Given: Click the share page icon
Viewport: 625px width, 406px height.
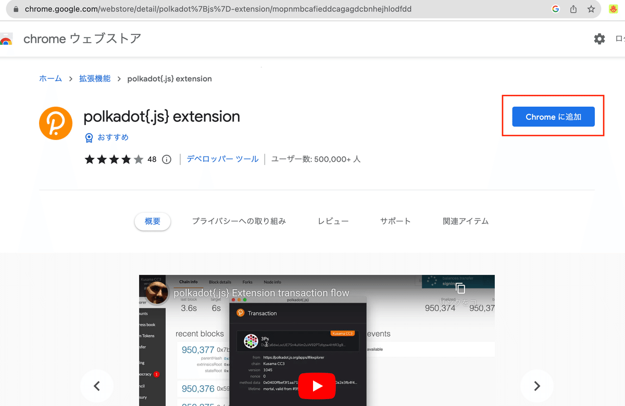Looking at the screenshot, I should 573,9.
